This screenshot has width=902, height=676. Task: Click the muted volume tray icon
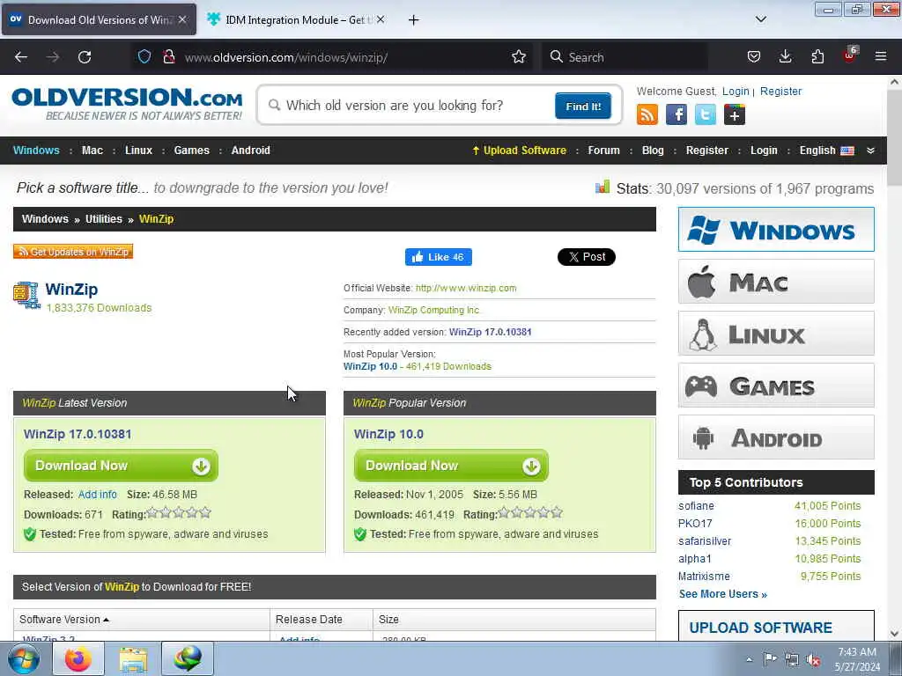tap(813, 659)
